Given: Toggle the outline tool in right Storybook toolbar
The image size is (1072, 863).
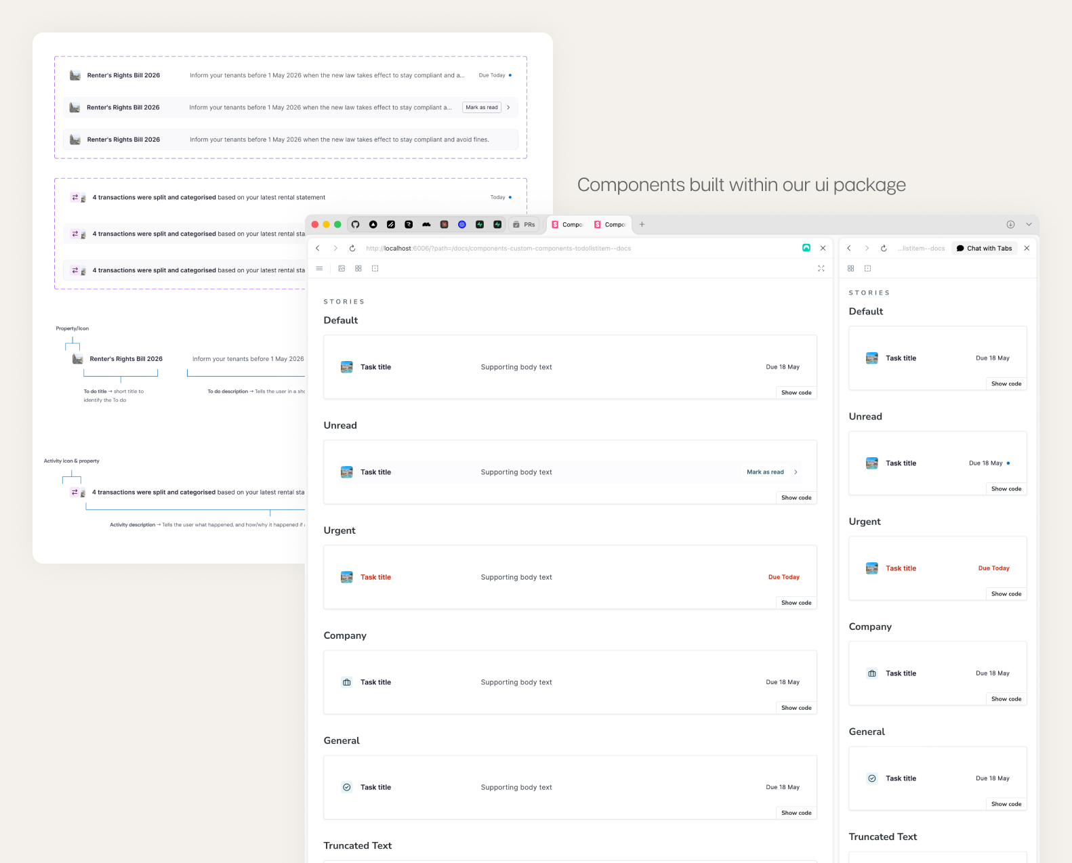Looking at the screenshot, I should coord(868,268).
